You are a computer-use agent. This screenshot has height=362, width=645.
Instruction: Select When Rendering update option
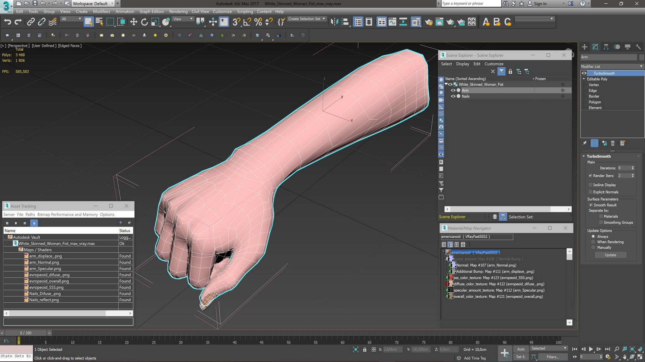[593, 242]
